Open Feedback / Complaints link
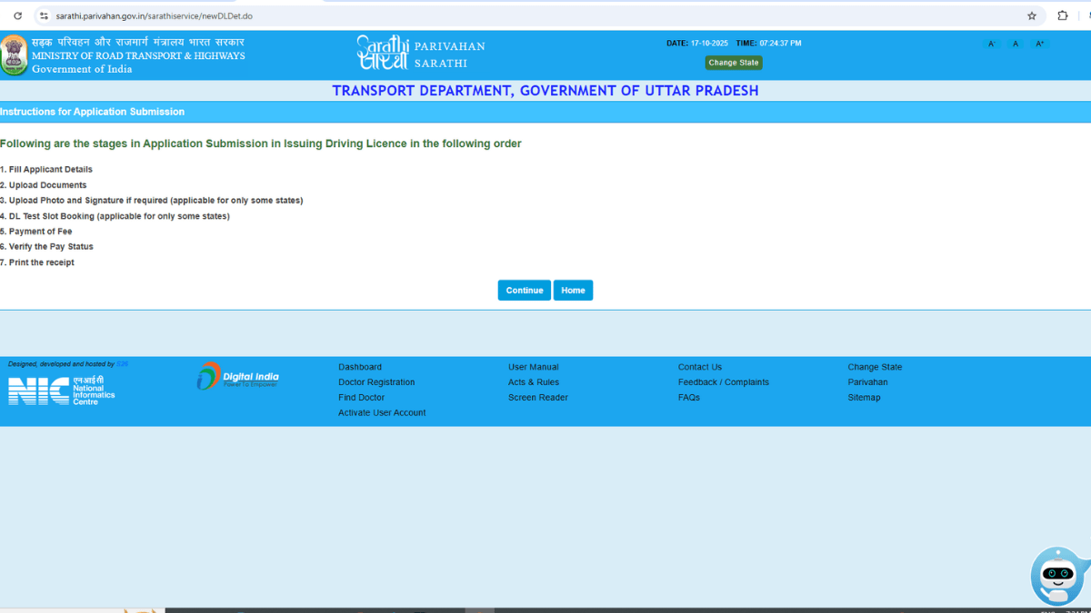Screen dimensions: 1091x613 click(x=723, y=382)
